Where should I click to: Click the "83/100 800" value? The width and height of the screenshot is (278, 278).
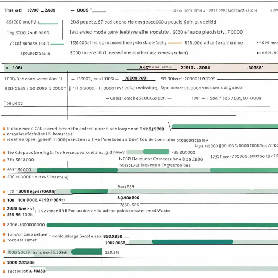(129, 198)
